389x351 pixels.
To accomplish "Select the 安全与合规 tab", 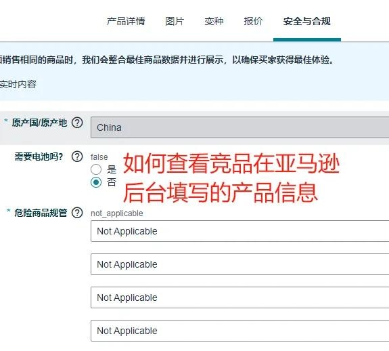I will click(x=307, y=21).
